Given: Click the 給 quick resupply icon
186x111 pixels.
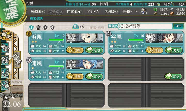Looking at the screenshot, I should pyautogui.click(x=76, y=27).
